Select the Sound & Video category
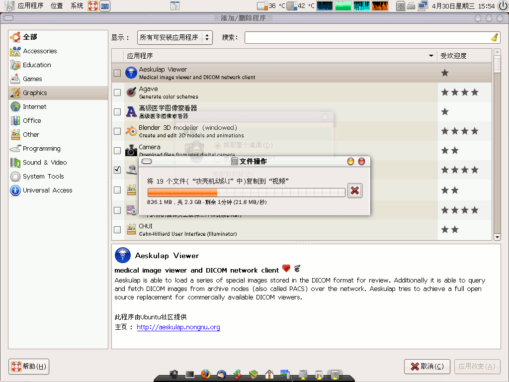 pos(58,163)
